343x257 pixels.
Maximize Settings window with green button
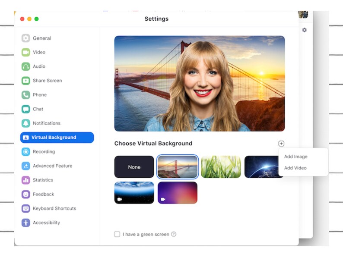click(37, 19)
